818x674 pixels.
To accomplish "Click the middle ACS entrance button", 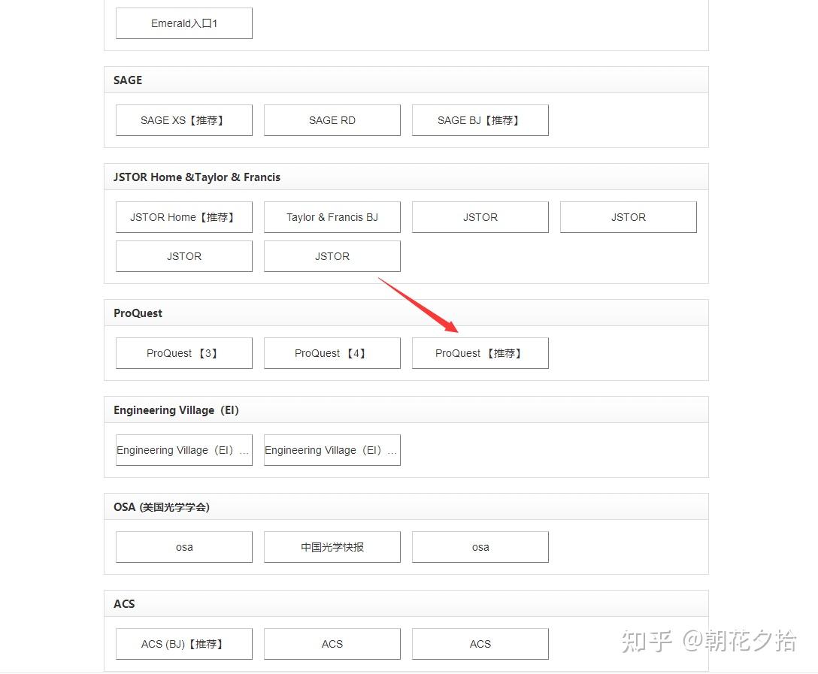I will click(x=332, y=644).
